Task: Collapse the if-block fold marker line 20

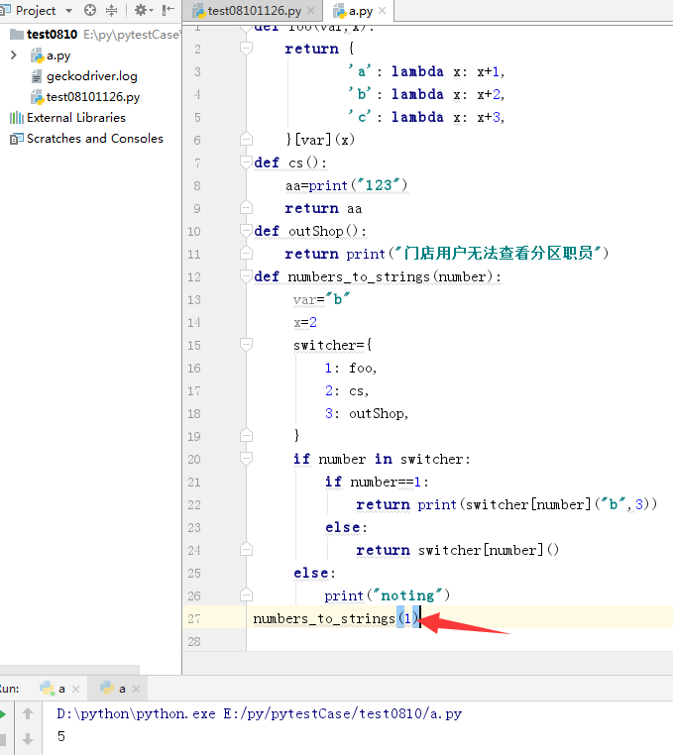Action: 246,460
